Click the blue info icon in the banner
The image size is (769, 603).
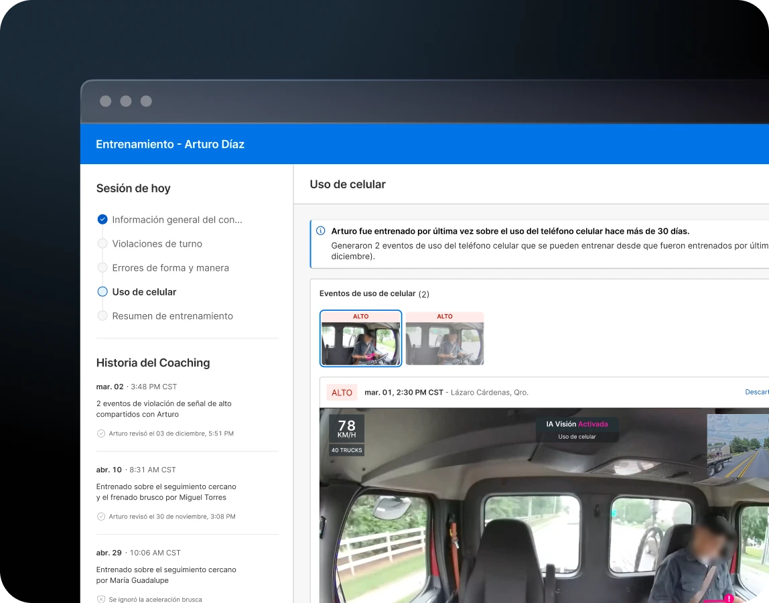tap(321, 231)
